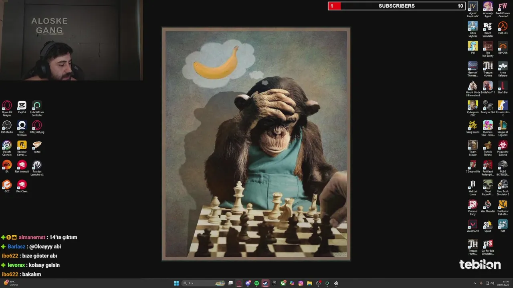Select the Cities Skylines desktop icon

coord(473,29)
